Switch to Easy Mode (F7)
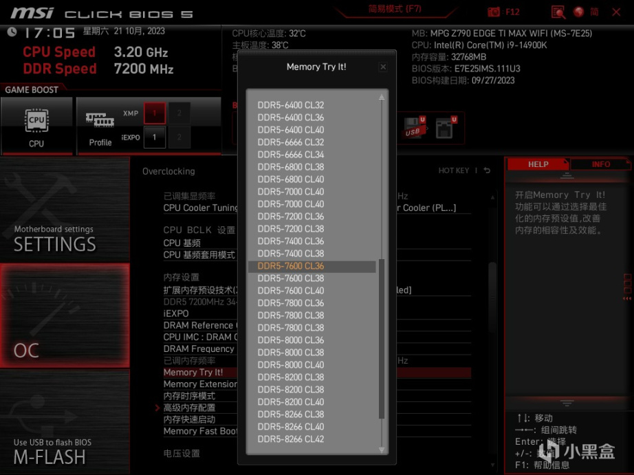Screen dimensions: 634x475 point(395,9)
